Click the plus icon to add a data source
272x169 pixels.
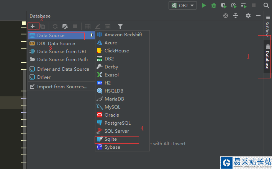(x=33, y=26)
